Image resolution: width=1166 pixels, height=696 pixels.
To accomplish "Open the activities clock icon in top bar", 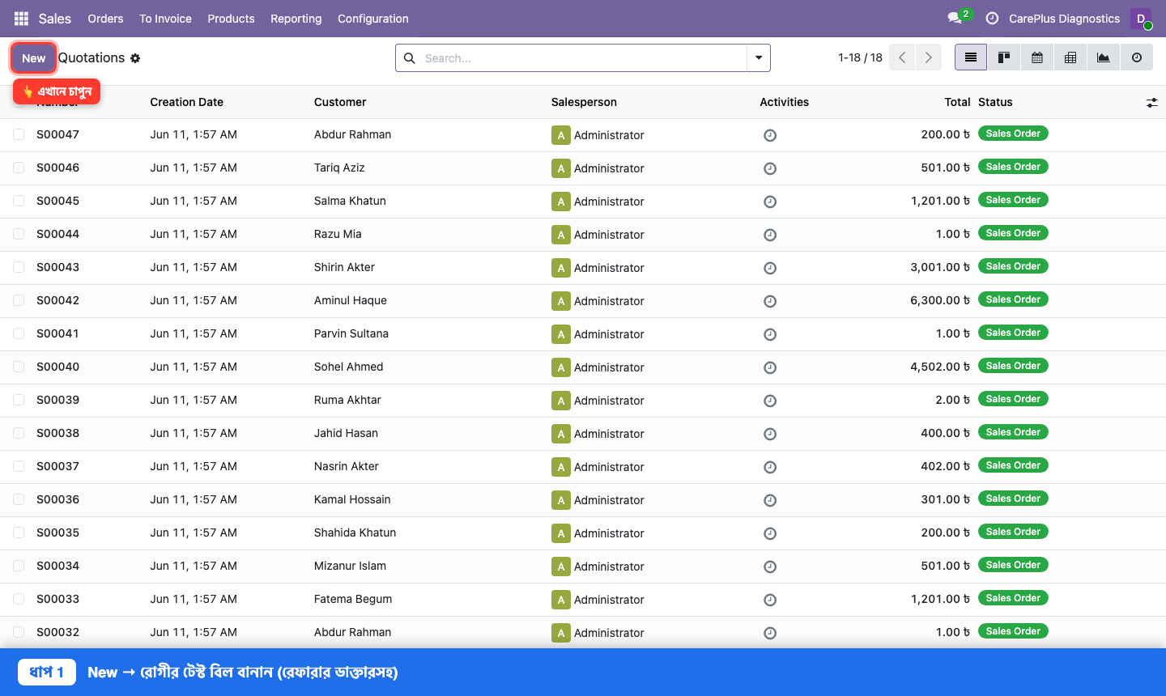I will click(992, 19).
